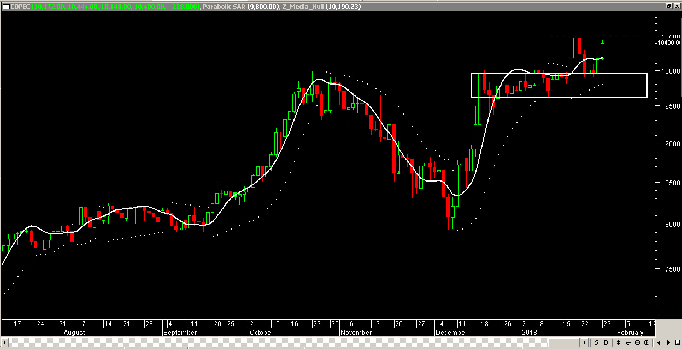Open the chart options list icon
Image resolution: width=682 pixels, height=349 pixels.
[x=677, y=342]
